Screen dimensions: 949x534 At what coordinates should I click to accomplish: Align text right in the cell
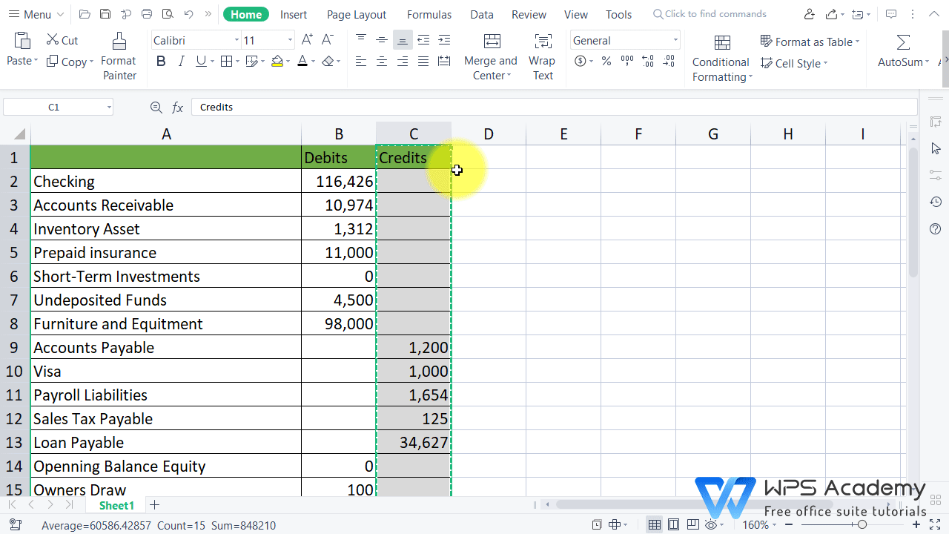403,62
